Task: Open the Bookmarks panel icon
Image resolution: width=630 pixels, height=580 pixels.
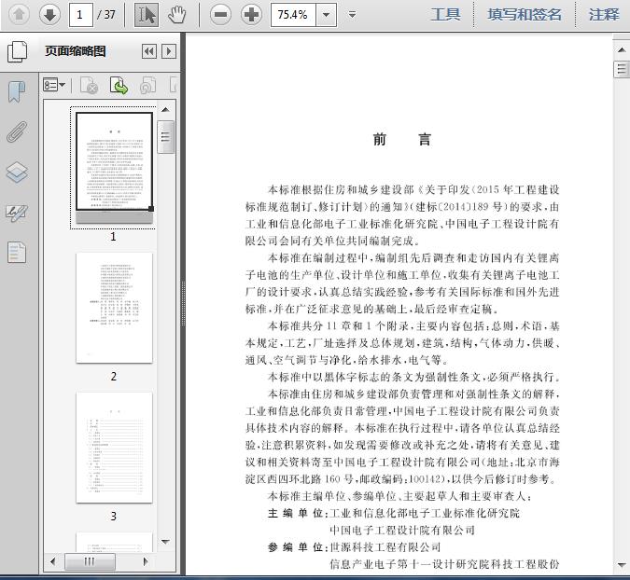Action: pos(17,91)
